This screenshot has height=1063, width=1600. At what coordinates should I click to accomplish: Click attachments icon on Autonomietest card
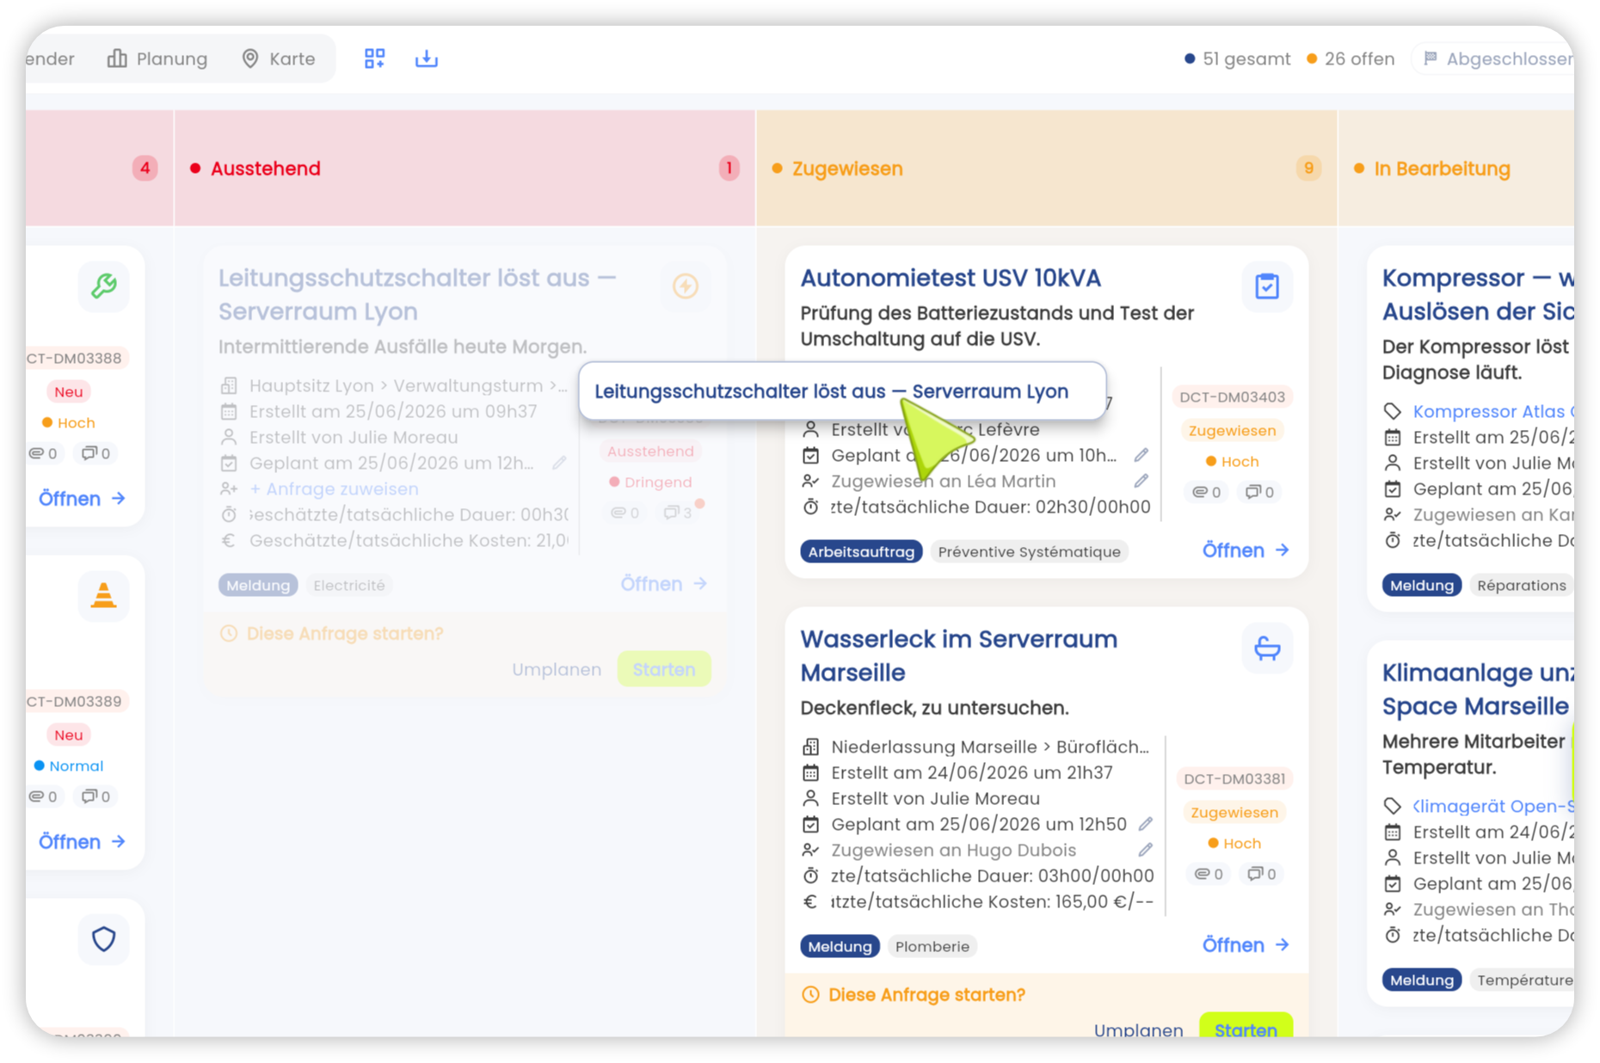[x=1206, y=492]
